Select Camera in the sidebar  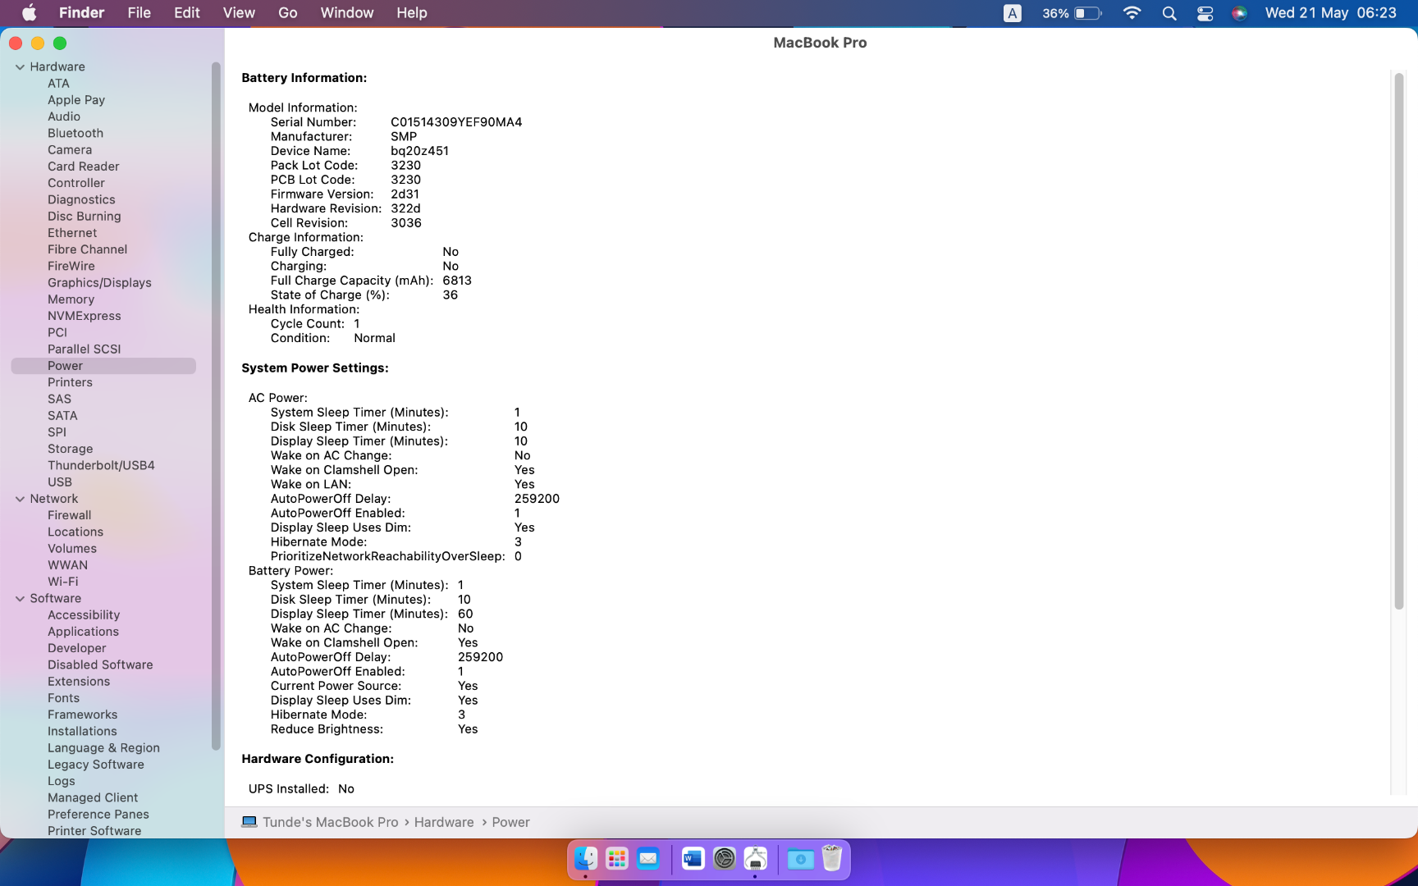(70, 150)
